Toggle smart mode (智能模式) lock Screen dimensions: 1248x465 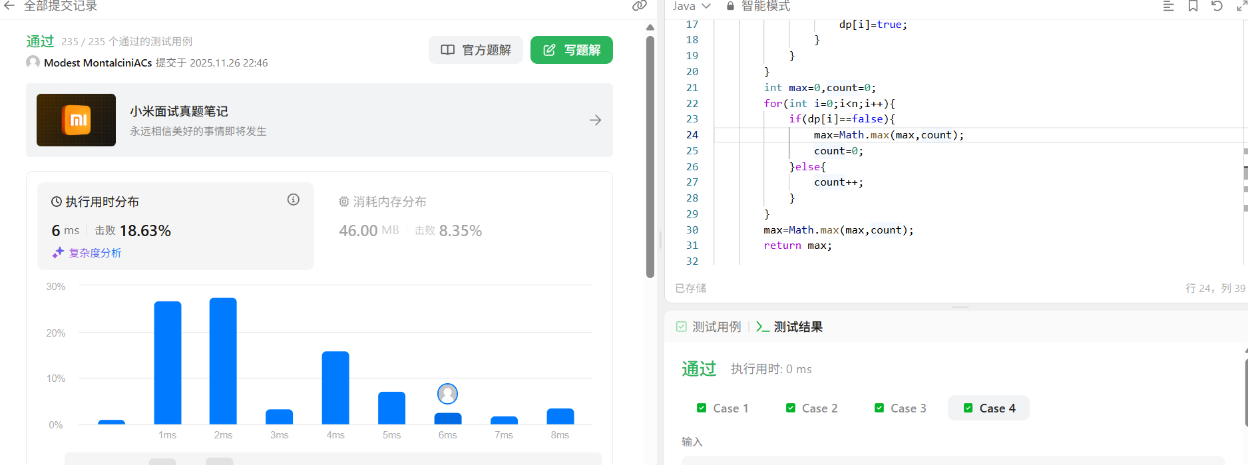[x=758, y=6]
